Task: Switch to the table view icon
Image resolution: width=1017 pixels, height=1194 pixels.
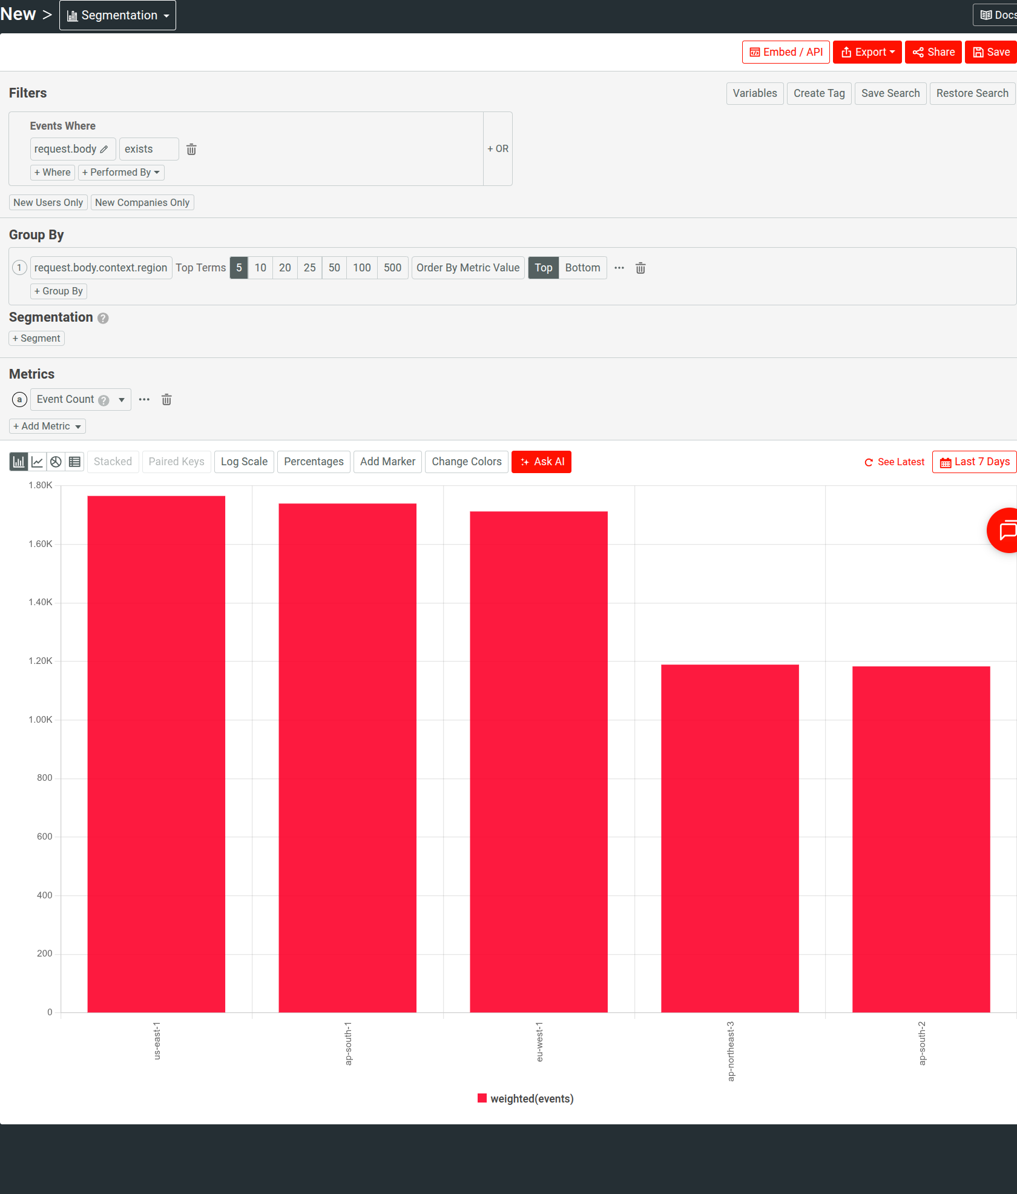Action: click(x=74, y=462)
